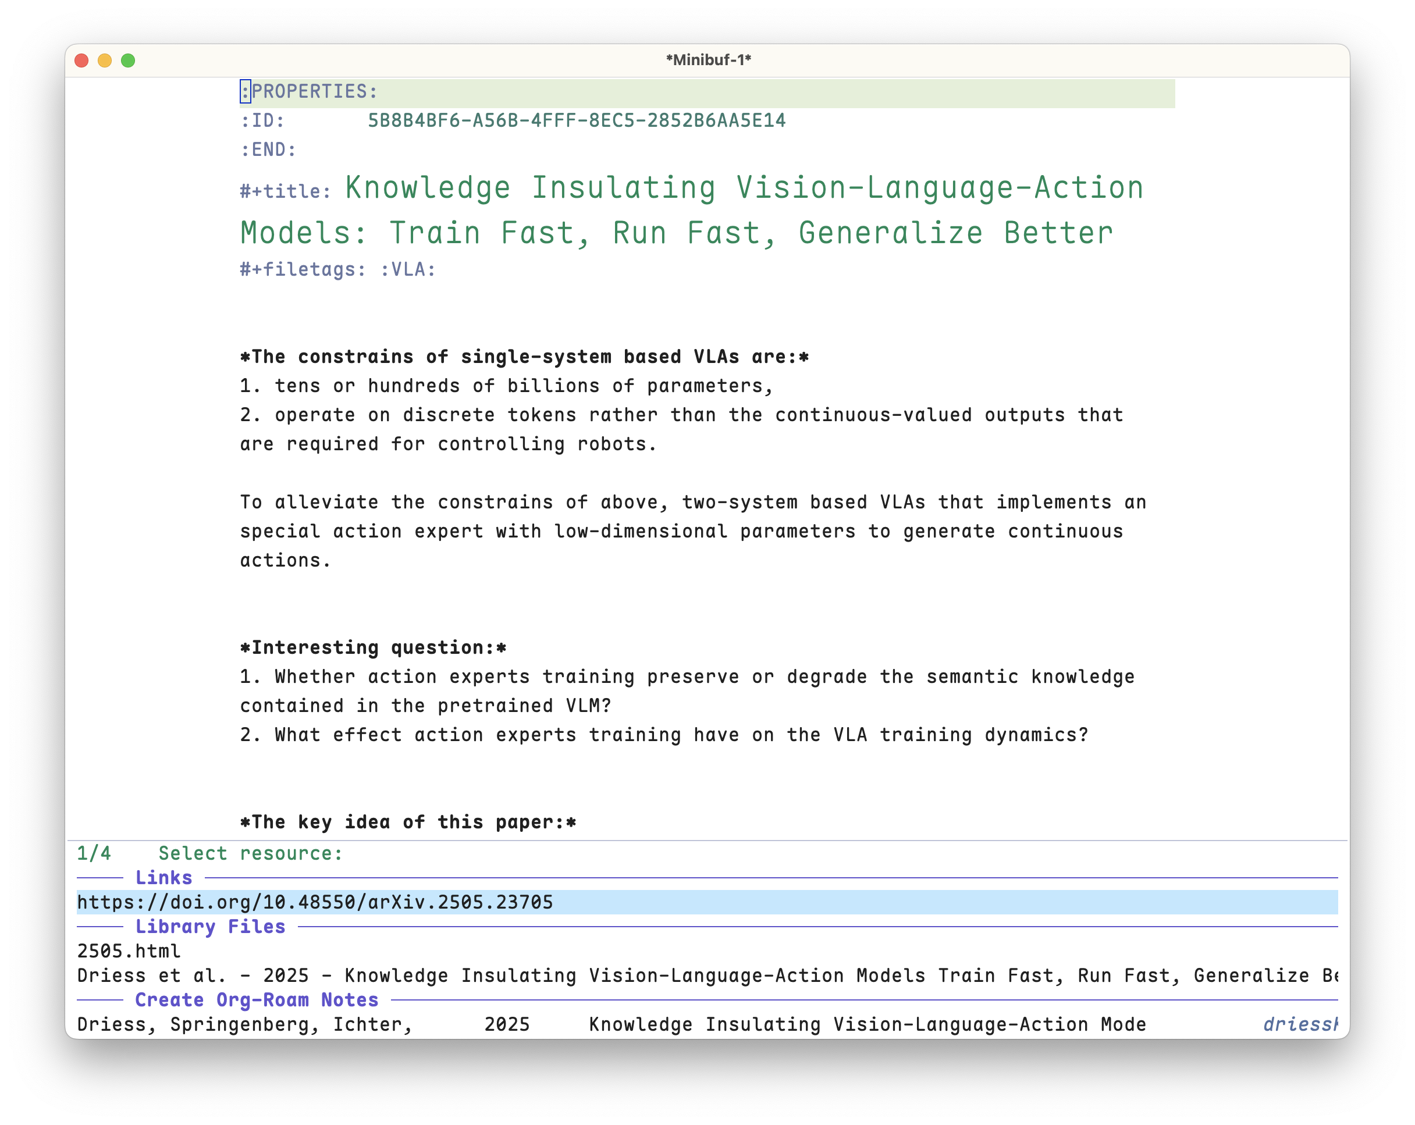Click the :END: drawer line
The width and height of the screenshot is (1415, 1125).
pyautogui.click(x=268, y=149)
